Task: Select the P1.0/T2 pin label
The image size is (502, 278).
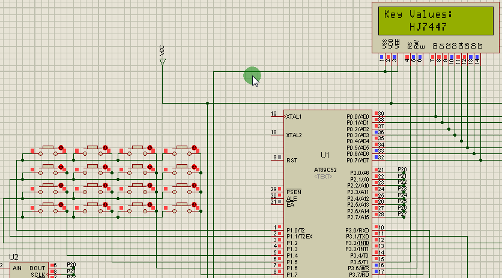Action: pyautogui.click(x=295, y=231)
